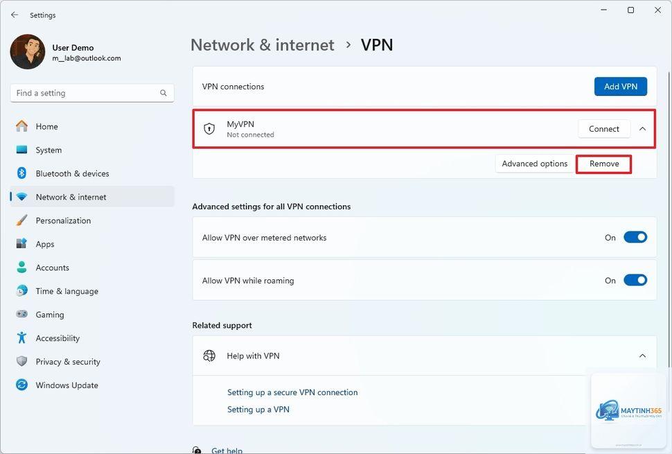Click the back arrow in Settings title bar

click(x=15, y=15)
